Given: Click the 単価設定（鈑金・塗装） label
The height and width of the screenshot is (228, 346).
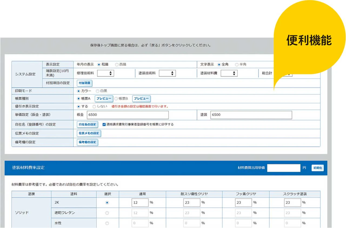Looking at the screenshot, I should pyautogui.click(x=33, y=115).
